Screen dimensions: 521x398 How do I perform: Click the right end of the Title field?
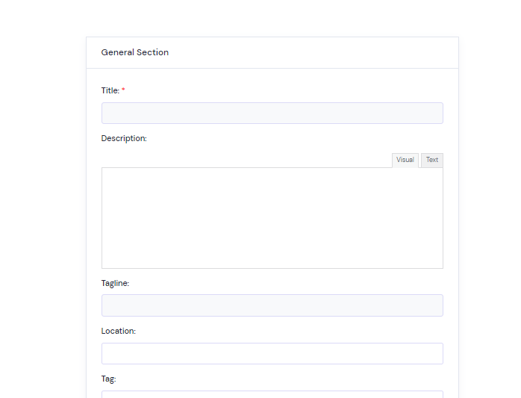(x=435, y=113)
